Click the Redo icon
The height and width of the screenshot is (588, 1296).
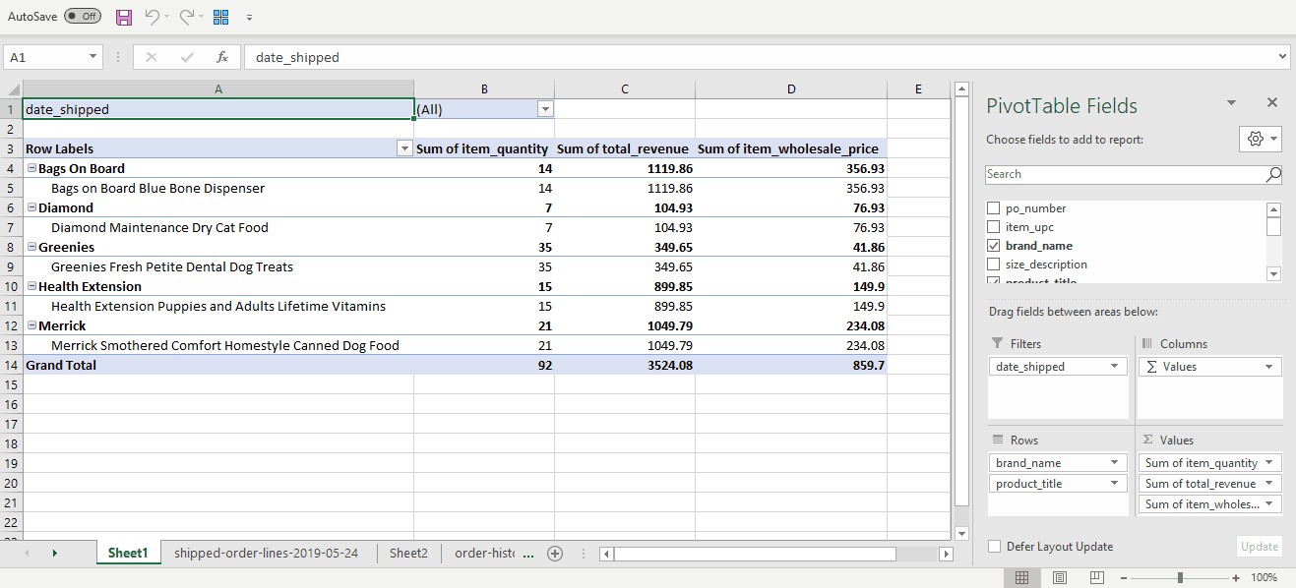(186, 17)
